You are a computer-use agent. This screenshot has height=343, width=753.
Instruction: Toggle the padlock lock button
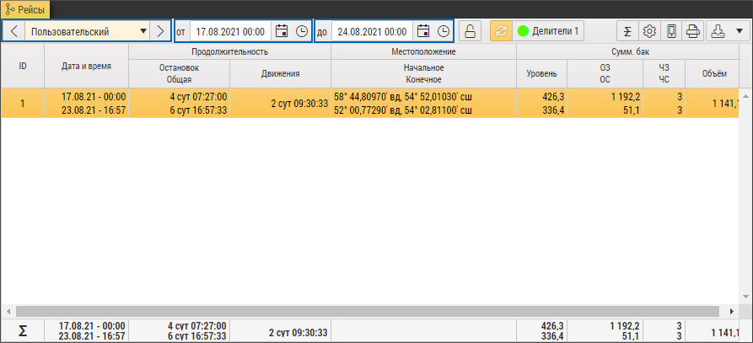click(471, 32)
